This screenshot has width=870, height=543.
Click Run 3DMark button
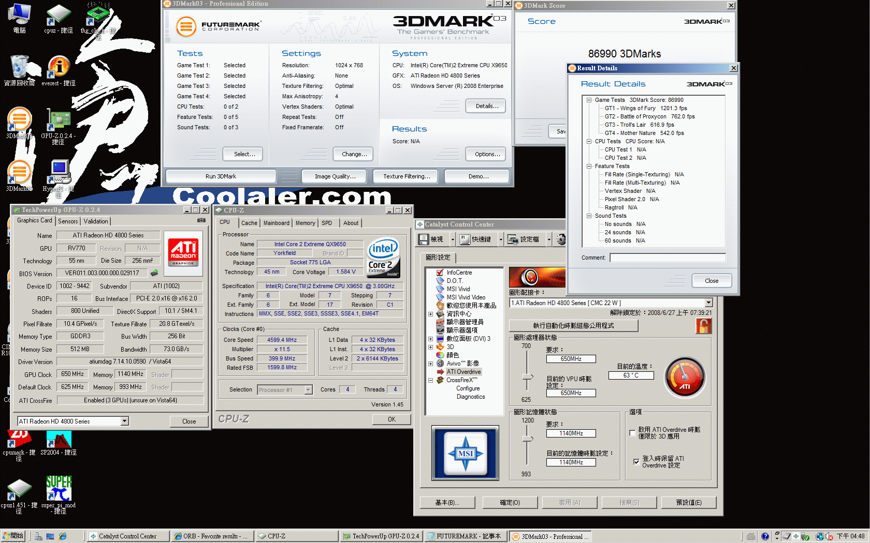coord(221,176)
